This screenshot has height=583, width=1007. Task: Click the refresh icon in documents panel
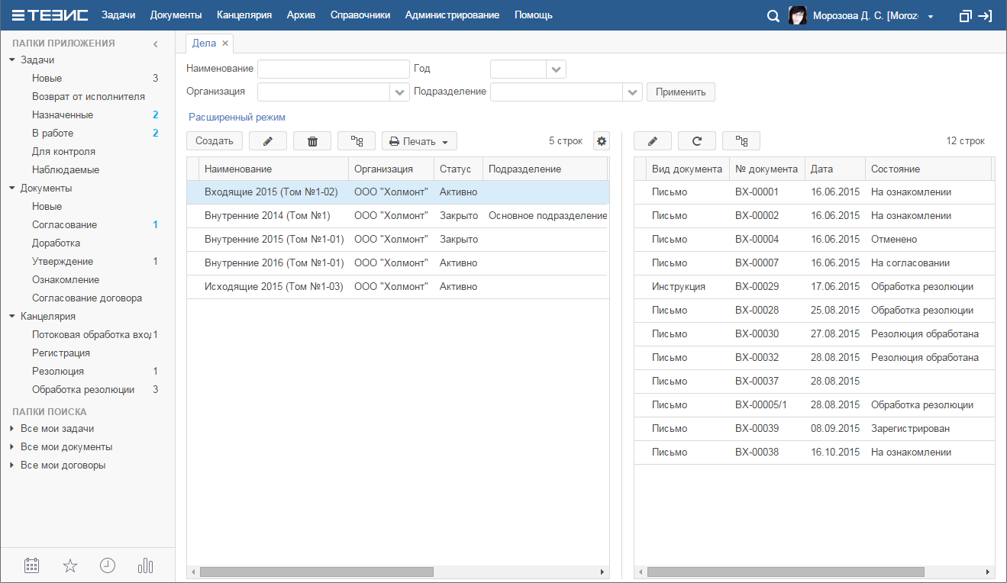click(696, 141)
